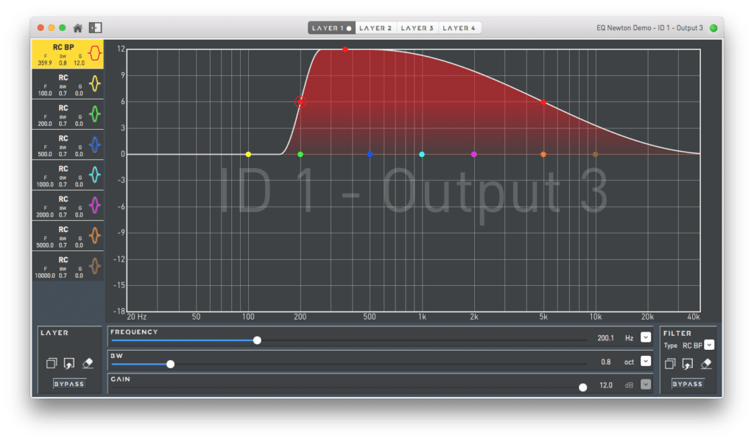This screenshot has height=442, width=754.
Task: Toggle the Filter BYPASS button
Action: 688,384
